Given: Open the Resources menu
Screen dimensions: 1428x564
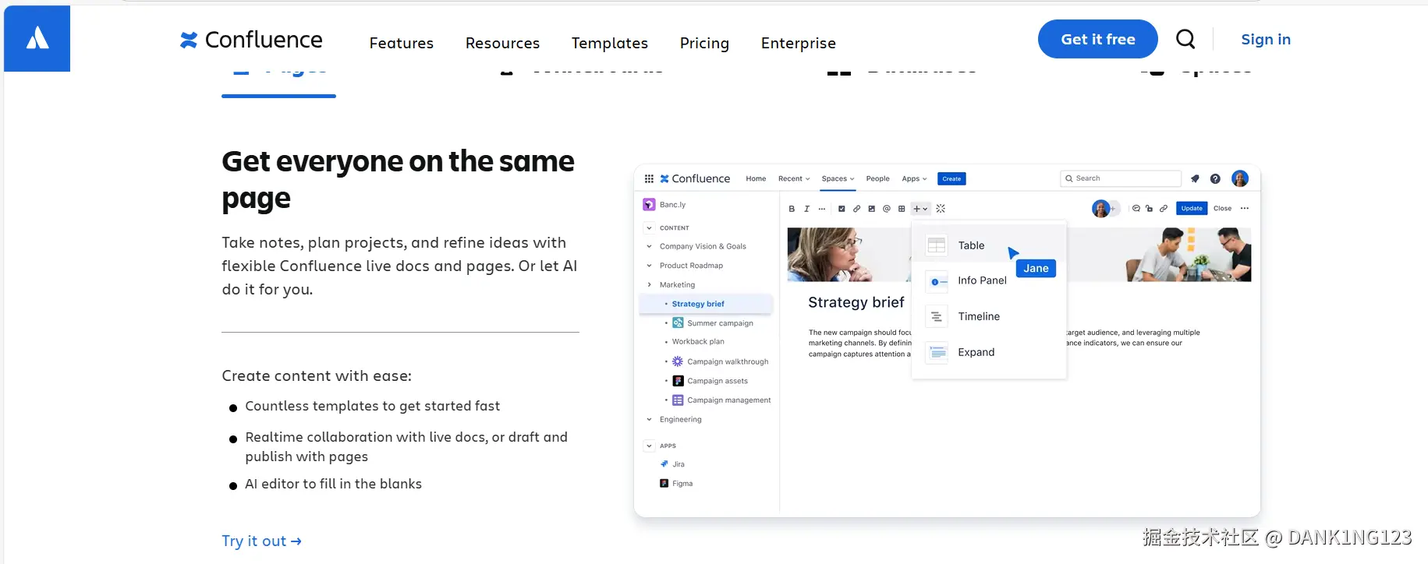Looking at the screenshot, I should click(502, 43).
